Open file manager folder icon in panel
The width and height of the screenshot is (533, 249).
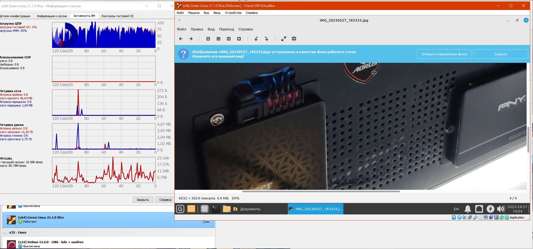227,209
